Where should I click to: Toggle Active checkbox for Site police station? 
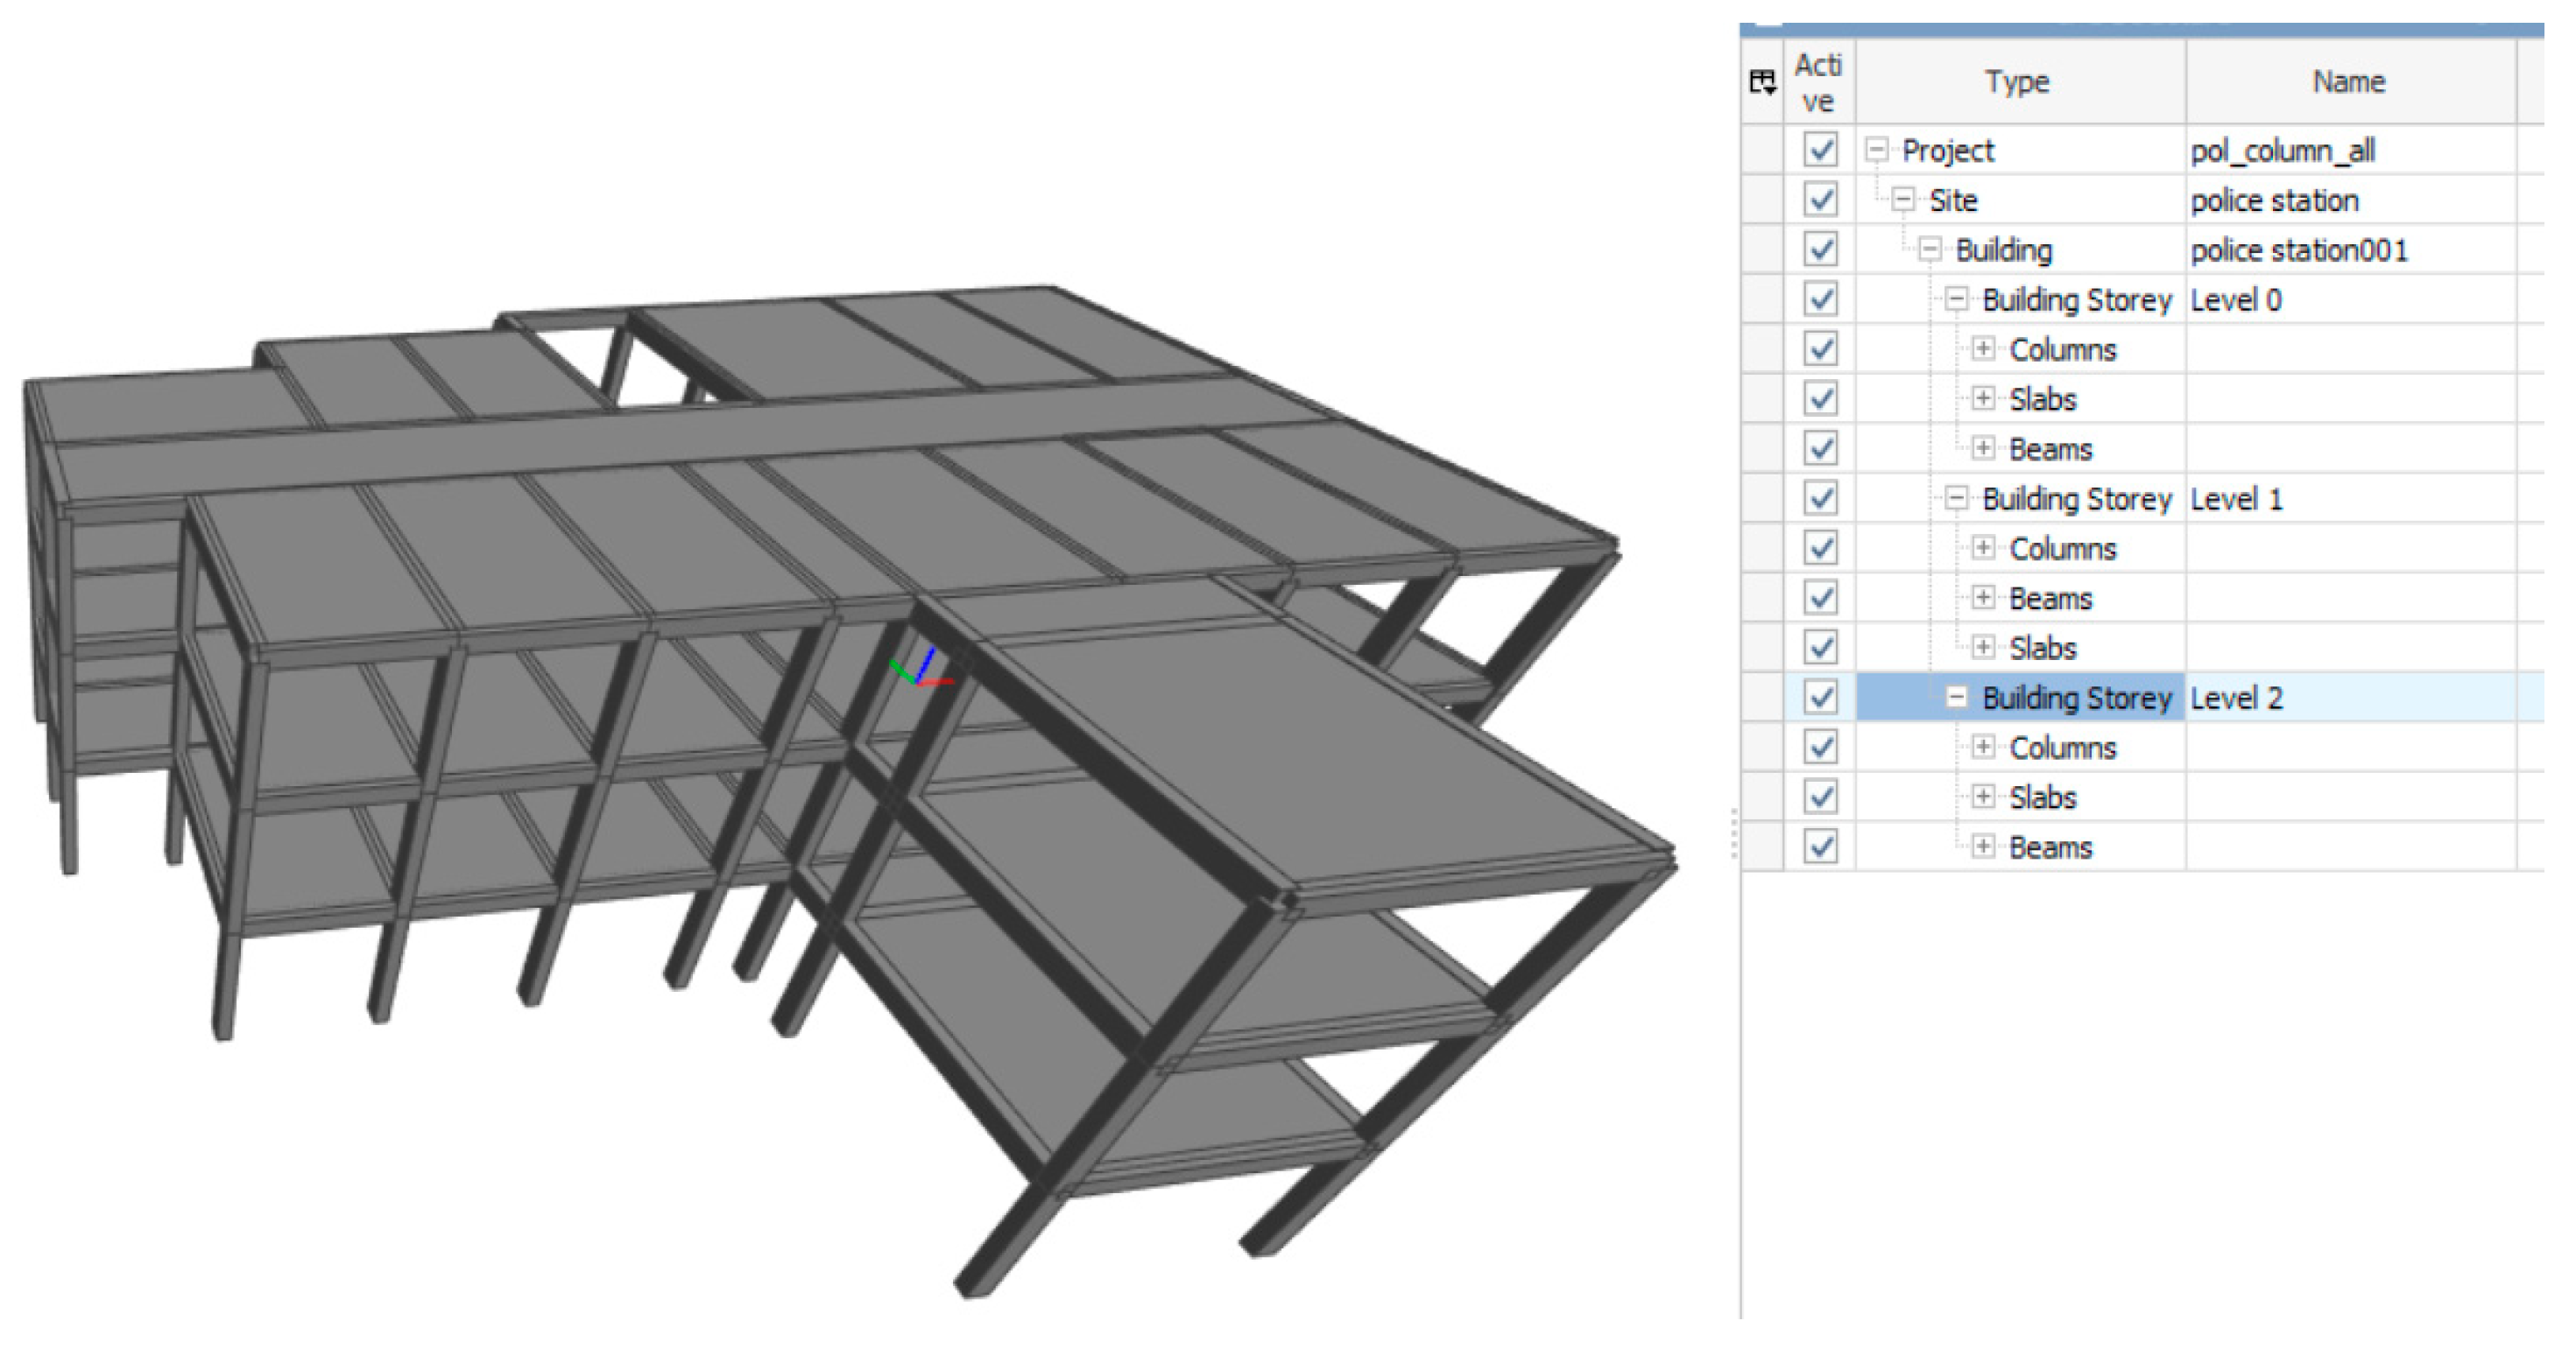1820,200
